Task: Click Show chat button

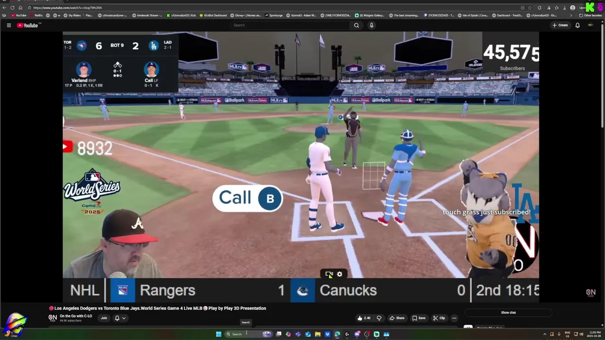Action: tap(508, 313)
